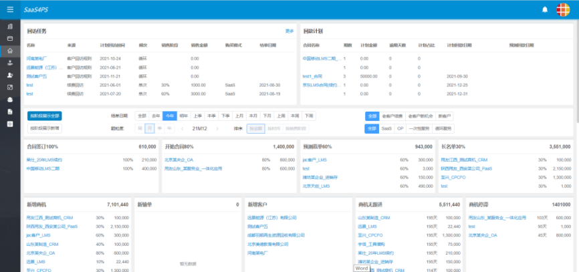This screenshot has width=579, height=272.
Task: Select 上月 in the 结单日期 filter
Action: pyautogui.click(x=239, y=116)
